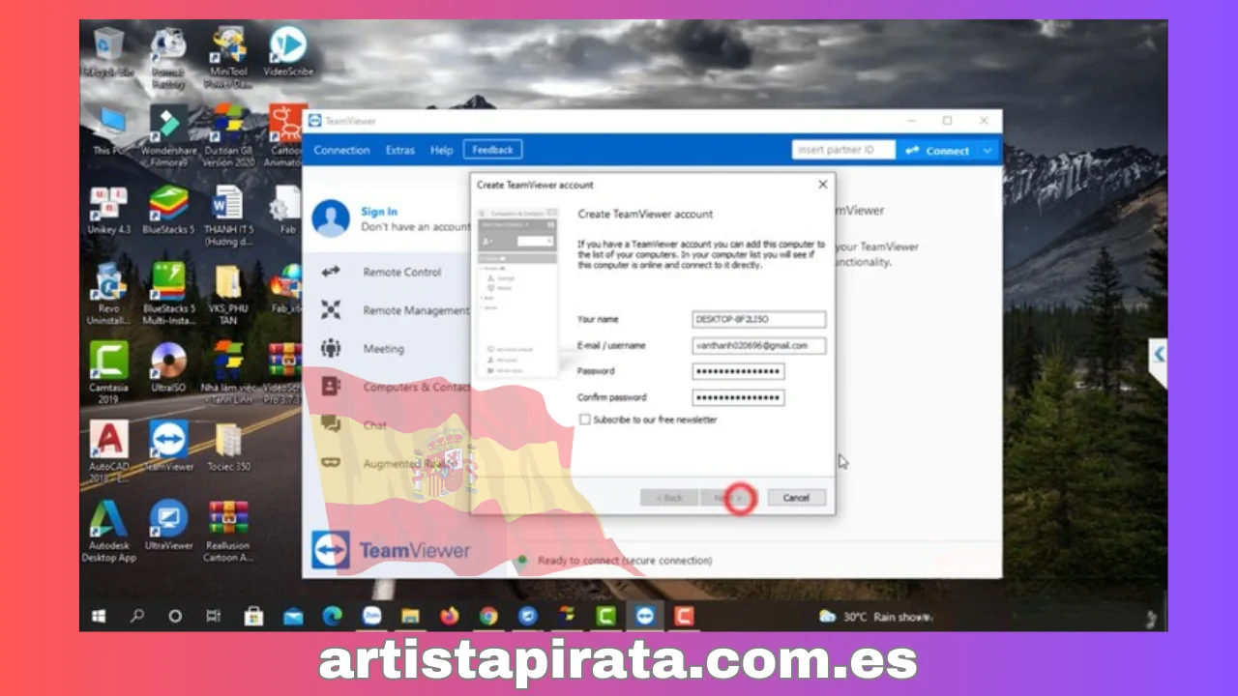Open BlueStacks 5 desktop shortcut
The image size is (1238, 696).
168,211
